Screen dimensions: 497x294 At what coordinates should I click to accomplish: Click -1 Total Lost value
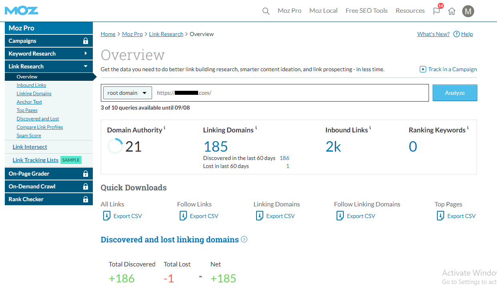[x=169, y=278]
